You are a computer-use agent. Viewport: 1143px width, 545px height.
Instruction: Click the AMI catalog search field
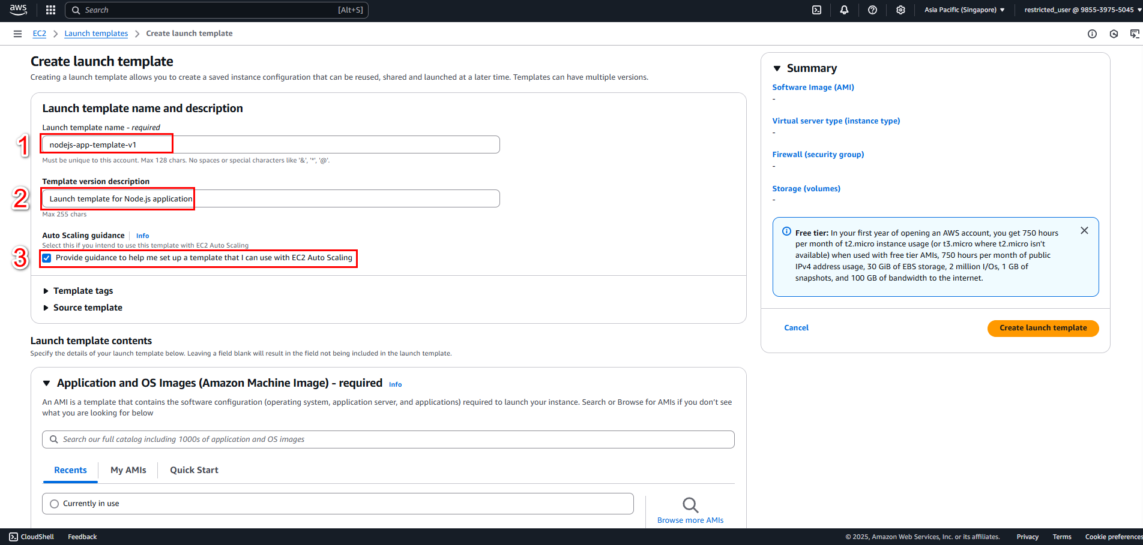(x=388, y=439)
